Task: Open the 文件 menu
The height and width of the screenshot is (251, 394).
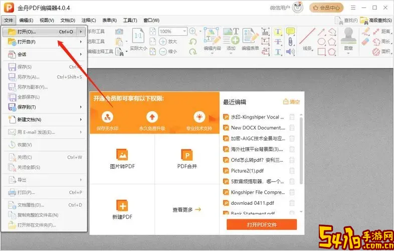Action: coord(9,21)
